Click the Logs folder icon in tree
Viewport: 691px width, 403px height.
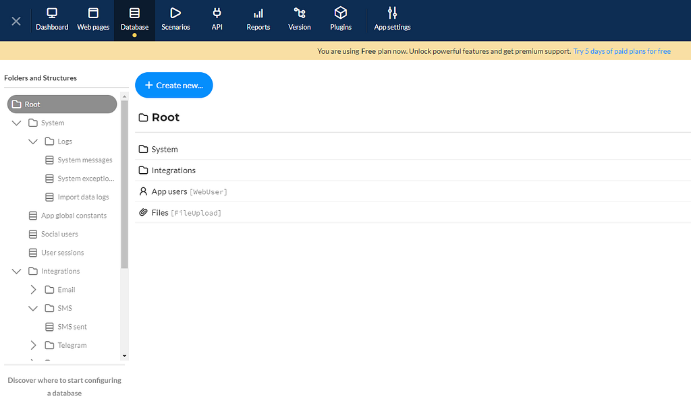[49, 142]
